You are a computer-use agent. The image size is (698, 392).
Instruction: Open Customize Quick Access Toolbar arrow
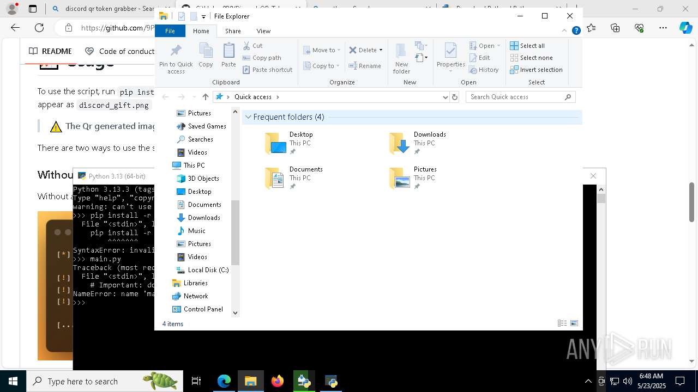(x=203, y=17)
